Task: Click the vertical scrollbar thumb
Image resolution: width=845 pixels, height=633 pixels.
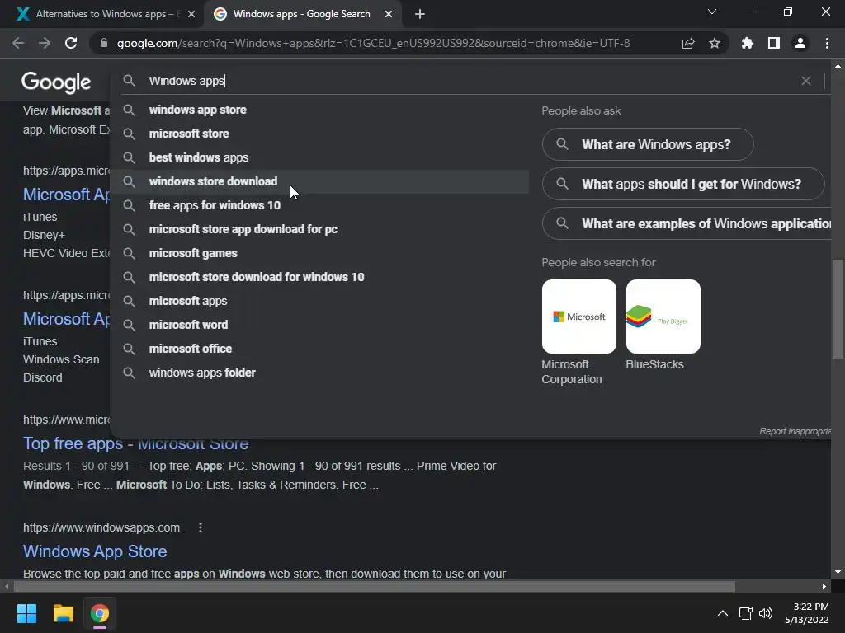Action: 838,308
